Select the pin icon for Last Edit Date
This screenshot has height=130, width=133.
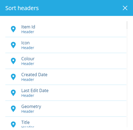[x=13, y=93]
